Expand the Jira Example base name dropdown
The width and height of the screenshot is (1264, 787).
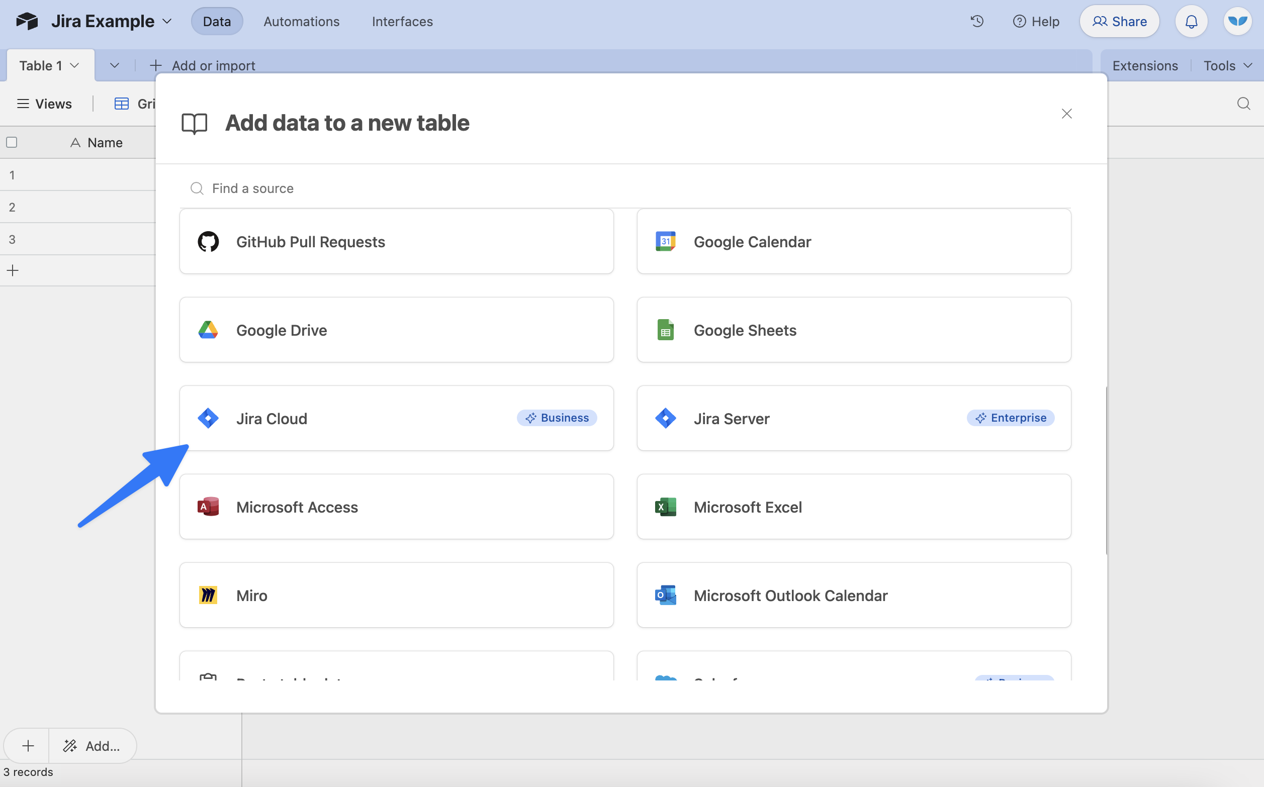click(x=167, y=21)
